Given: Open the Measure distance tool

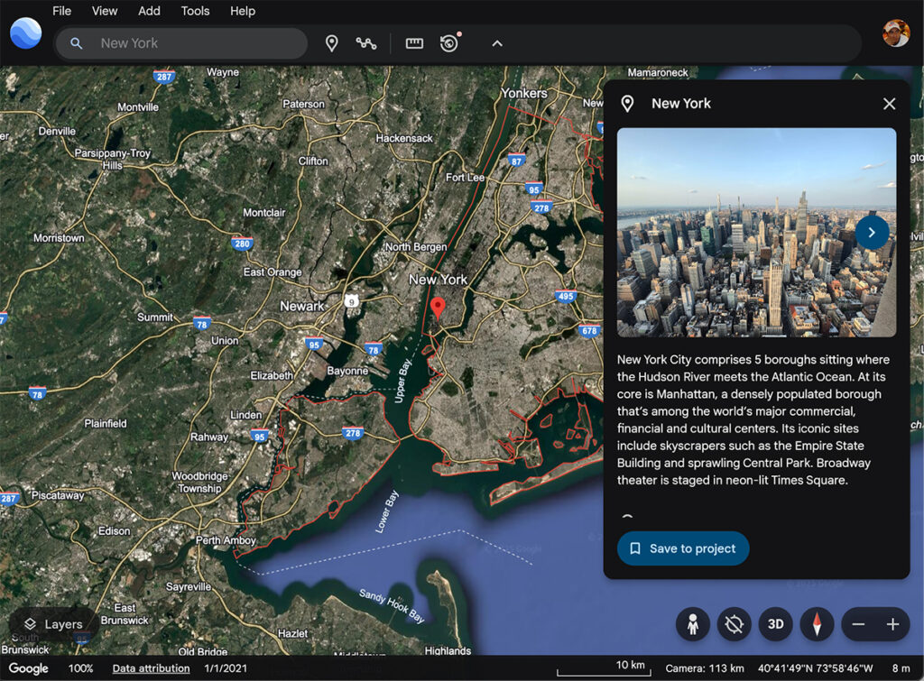Looking at the screenshot, I should 413,42.
